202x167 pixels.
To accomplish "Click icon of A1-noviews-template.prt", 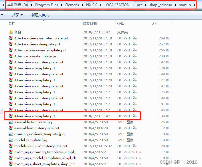I will [x=11, y=80].
